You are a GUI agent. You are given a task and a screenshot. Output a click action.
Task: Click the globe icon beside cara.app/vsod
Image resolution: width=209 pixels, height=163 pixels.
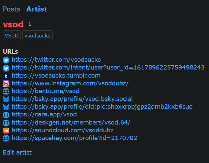click(x=6, y=115)
